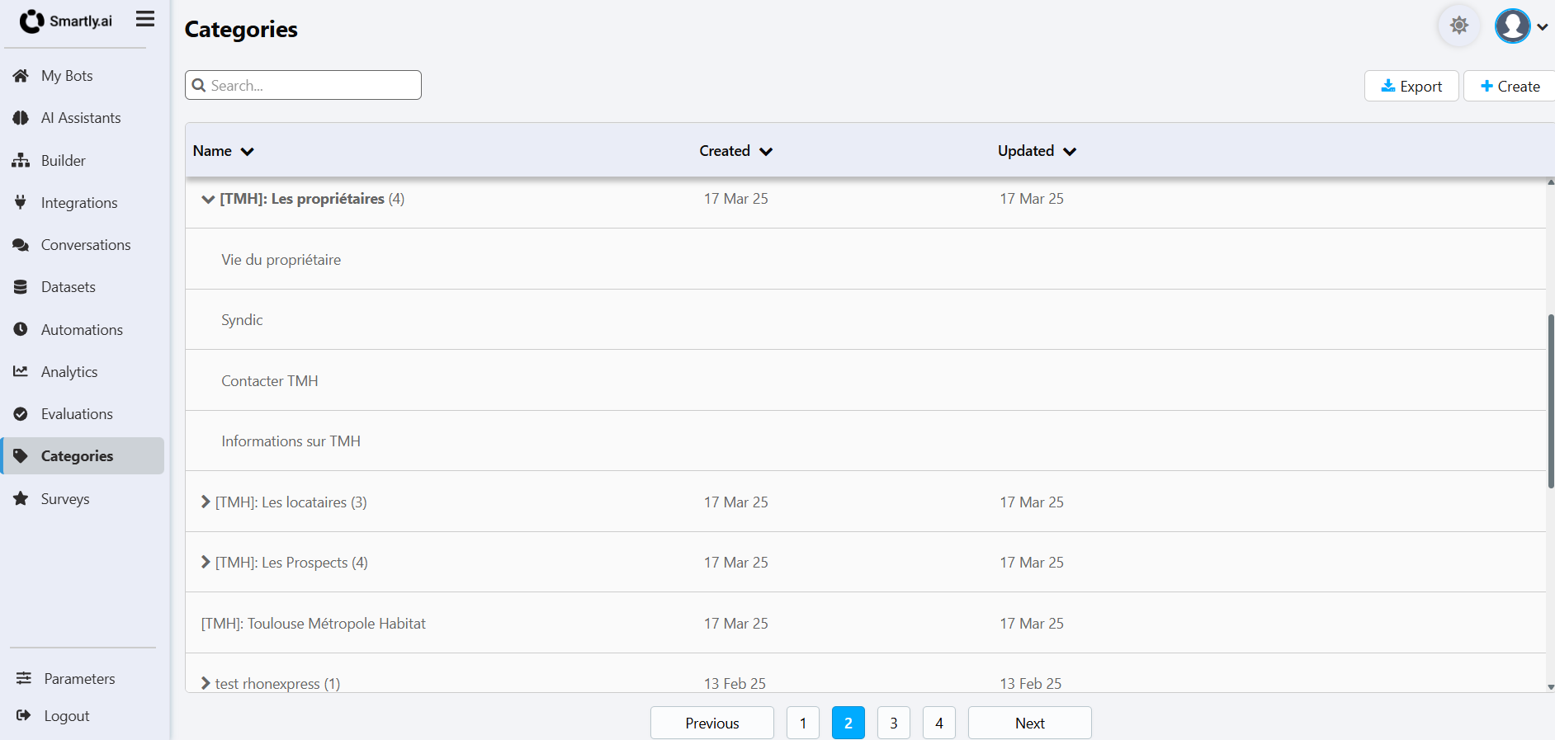
Task: Click the Create button
Action: [x=1510, y=86]
